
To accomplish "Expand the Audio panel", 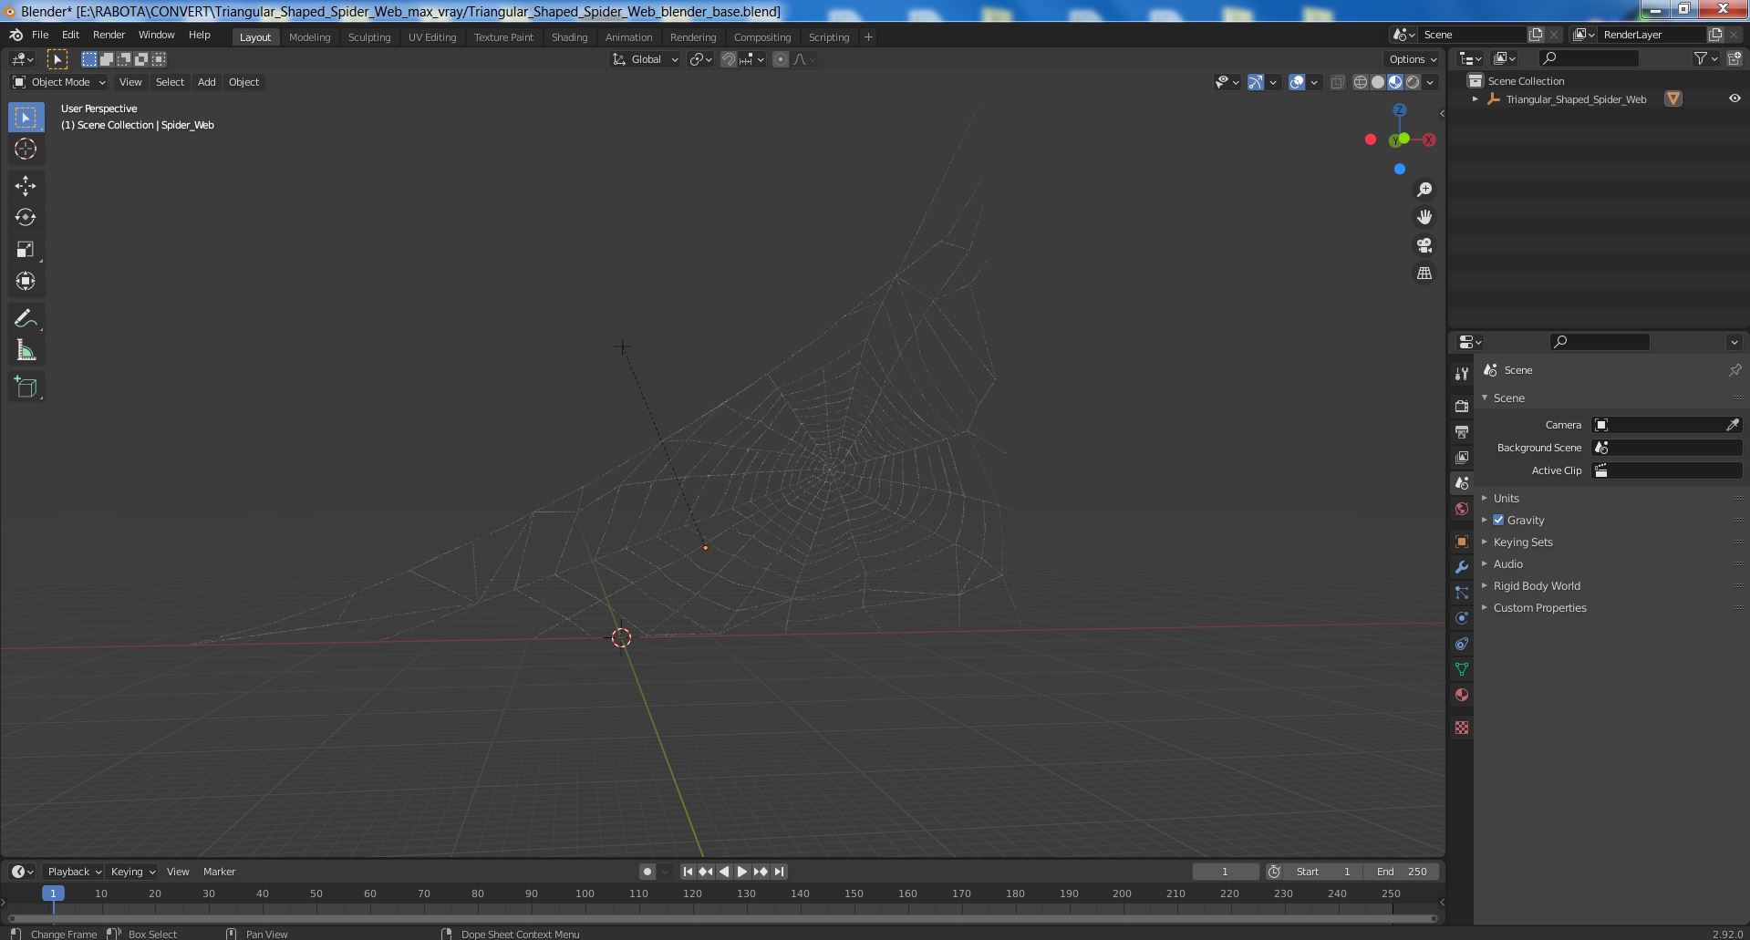I will (1507, 563).
